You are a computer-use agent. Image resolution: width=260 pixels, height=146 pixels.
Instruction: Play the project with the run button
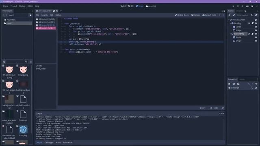tap(233, 6)
